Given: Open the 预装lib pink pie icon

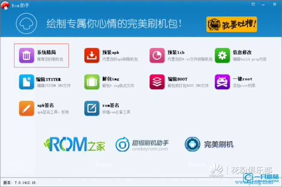Looking at the screenshot, I should (157, 55).
